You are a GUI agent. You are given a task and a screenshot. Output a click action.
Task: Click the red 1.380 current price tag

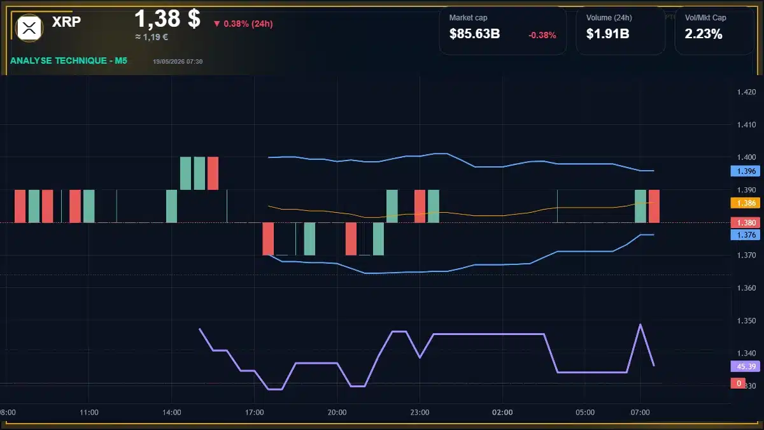click(746, 222)
